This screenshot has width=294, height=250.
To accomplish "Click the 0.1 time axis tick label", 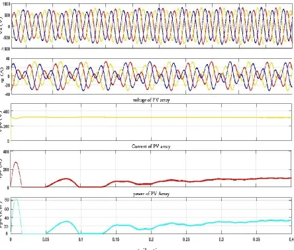I will pos(81,239).
